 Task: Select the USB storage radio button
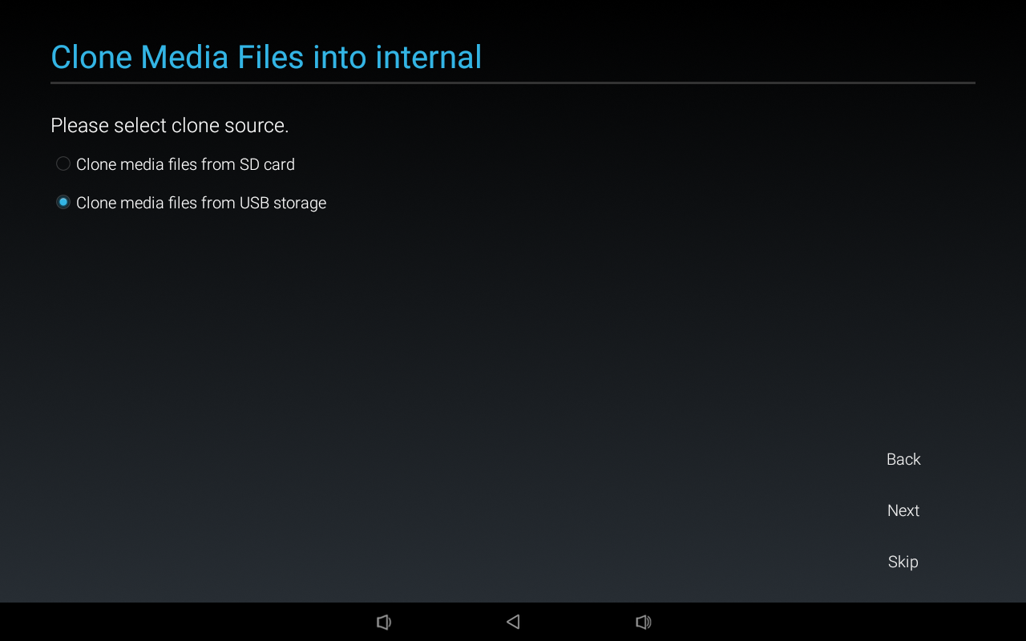click(63, 202)
